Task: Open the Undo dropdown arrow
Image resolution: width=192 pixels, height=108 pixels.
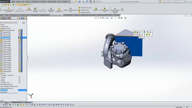Action: pyautogui.click(x=89, y=1)
